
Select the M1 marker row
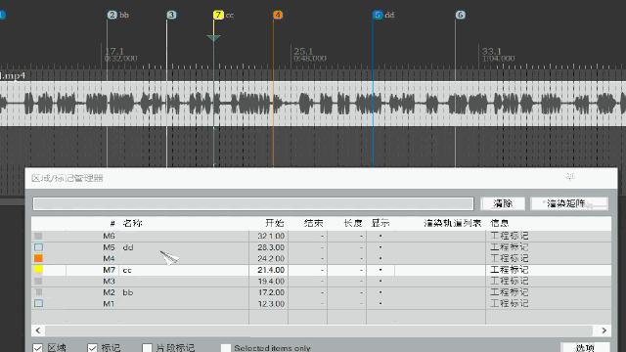coord(321,303)
